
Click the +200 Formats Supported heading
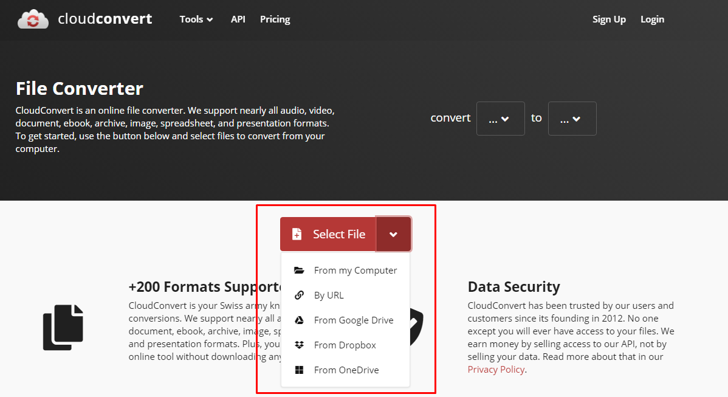click(x=205, y=286)
